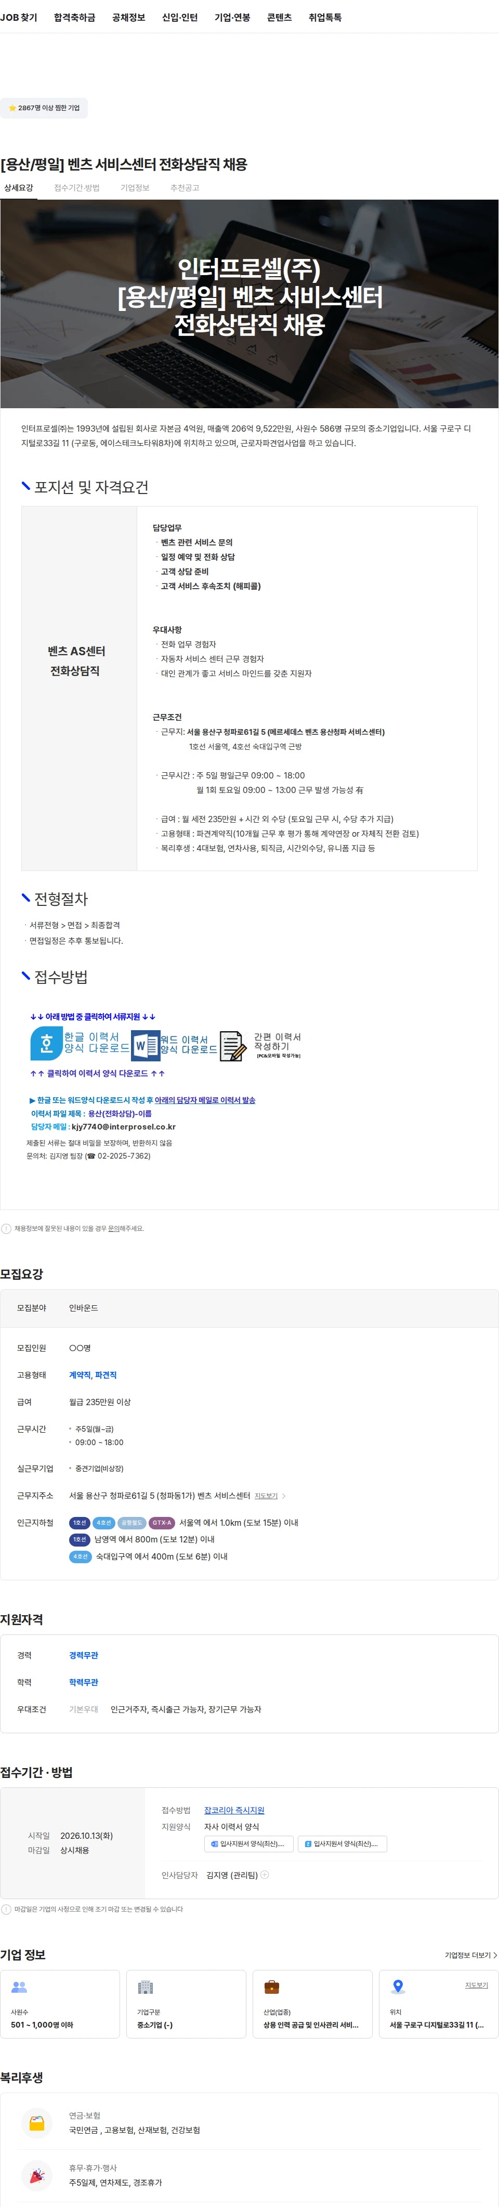Click the email kjy7740@interprosel.co.kr

(123, 1126)
